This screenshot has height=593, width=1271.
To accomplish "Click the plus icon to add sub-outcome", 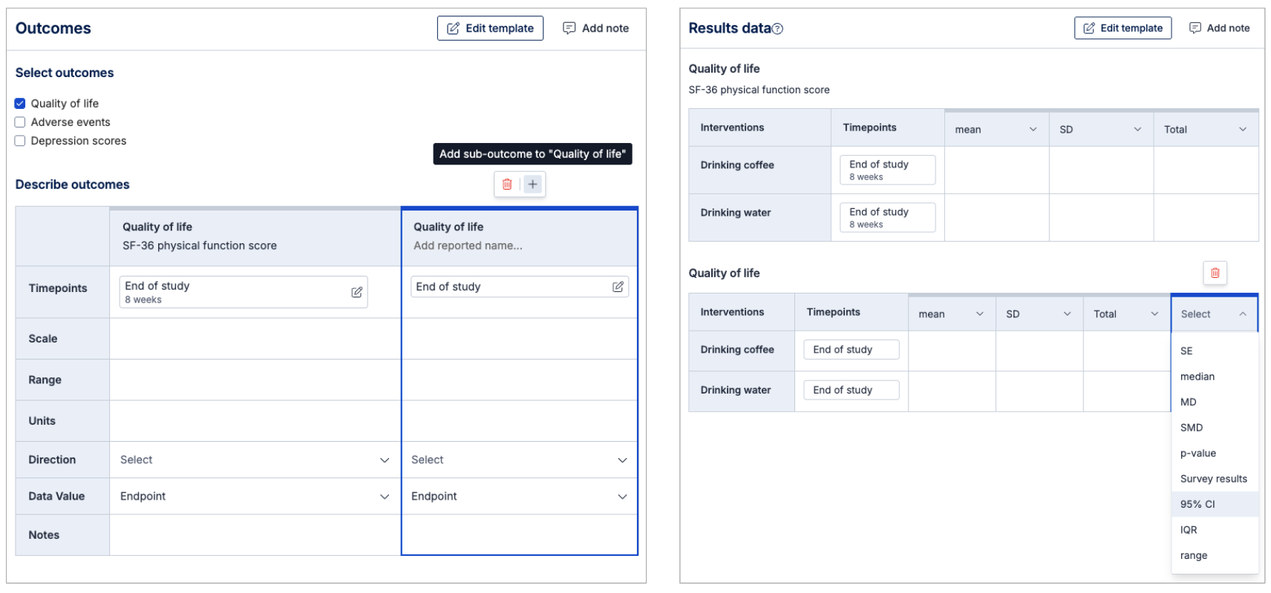I will point(532,185).
